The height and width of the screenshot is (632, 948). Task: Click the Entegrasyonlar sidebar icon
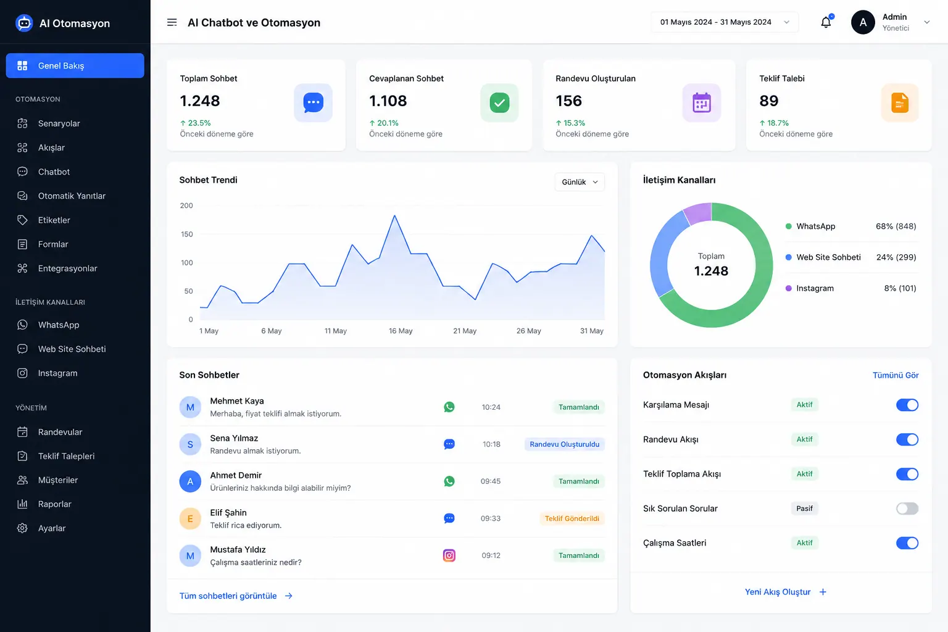click(x=22, y=268)
